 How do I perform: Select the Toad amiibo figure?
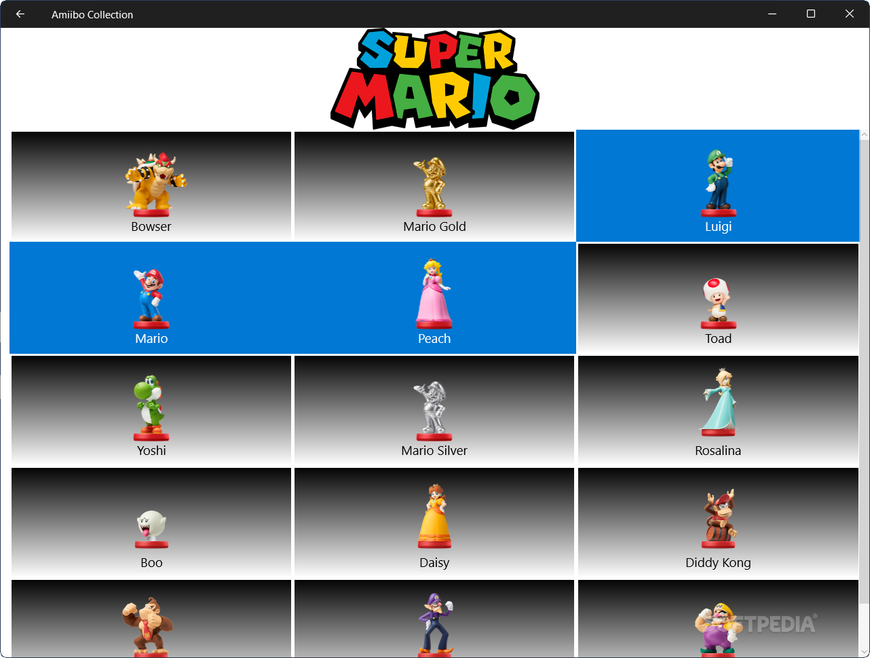pyautogui.click(x=718, y=297)
